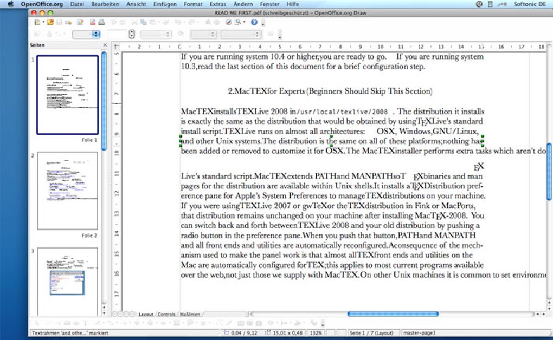Switch to the Maßlinien tab
The height and width of the screenshot is (340, 553).
(190, 314)
